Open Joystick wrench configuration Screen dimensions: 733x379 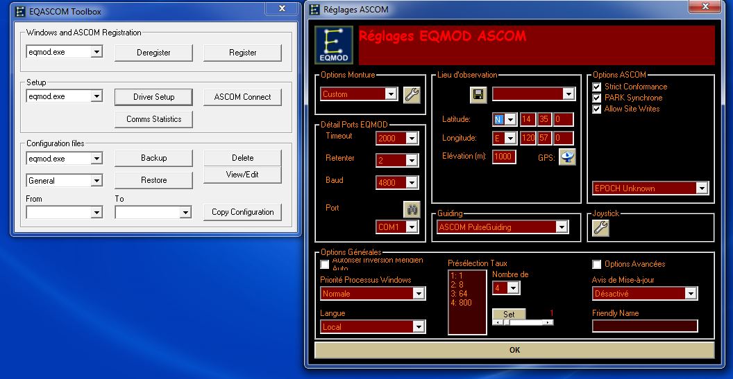coord(600,228)
